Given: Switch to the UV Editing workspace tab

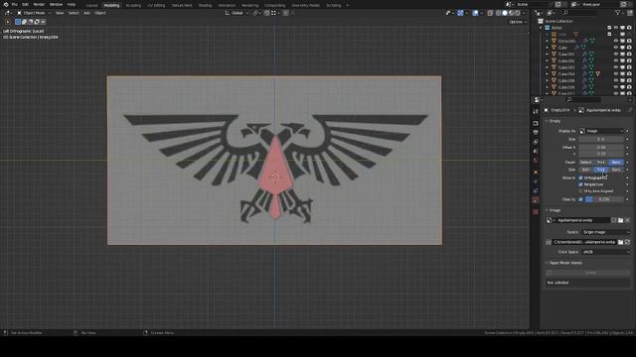Looking at the screenshot, I should tap(156, 5).
